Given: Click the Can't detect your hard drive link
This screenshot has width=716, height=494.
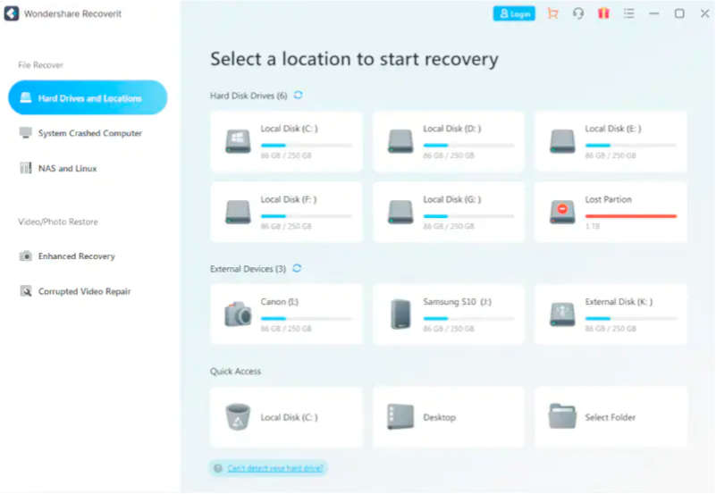Looking at the screenshot, I should click(275, 468).
